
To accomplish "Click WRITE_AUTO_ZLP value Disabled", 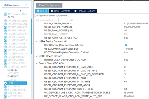I will click(x=129, y=96).
